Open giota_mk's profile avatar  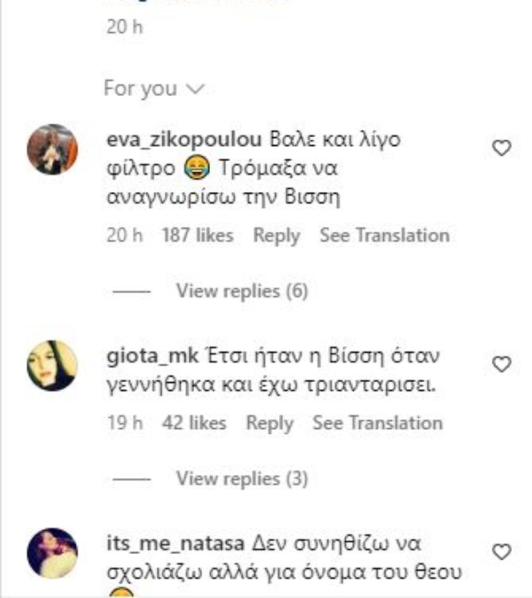click(x=52, y=366)
